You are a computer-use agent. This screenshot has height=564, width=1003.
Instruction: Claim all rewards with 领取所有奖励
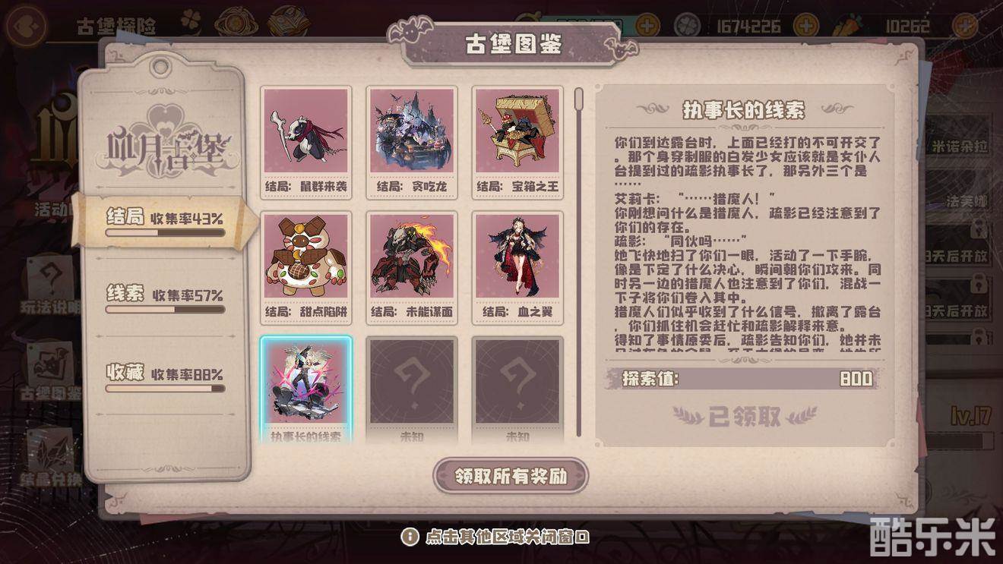pos(511,477)
